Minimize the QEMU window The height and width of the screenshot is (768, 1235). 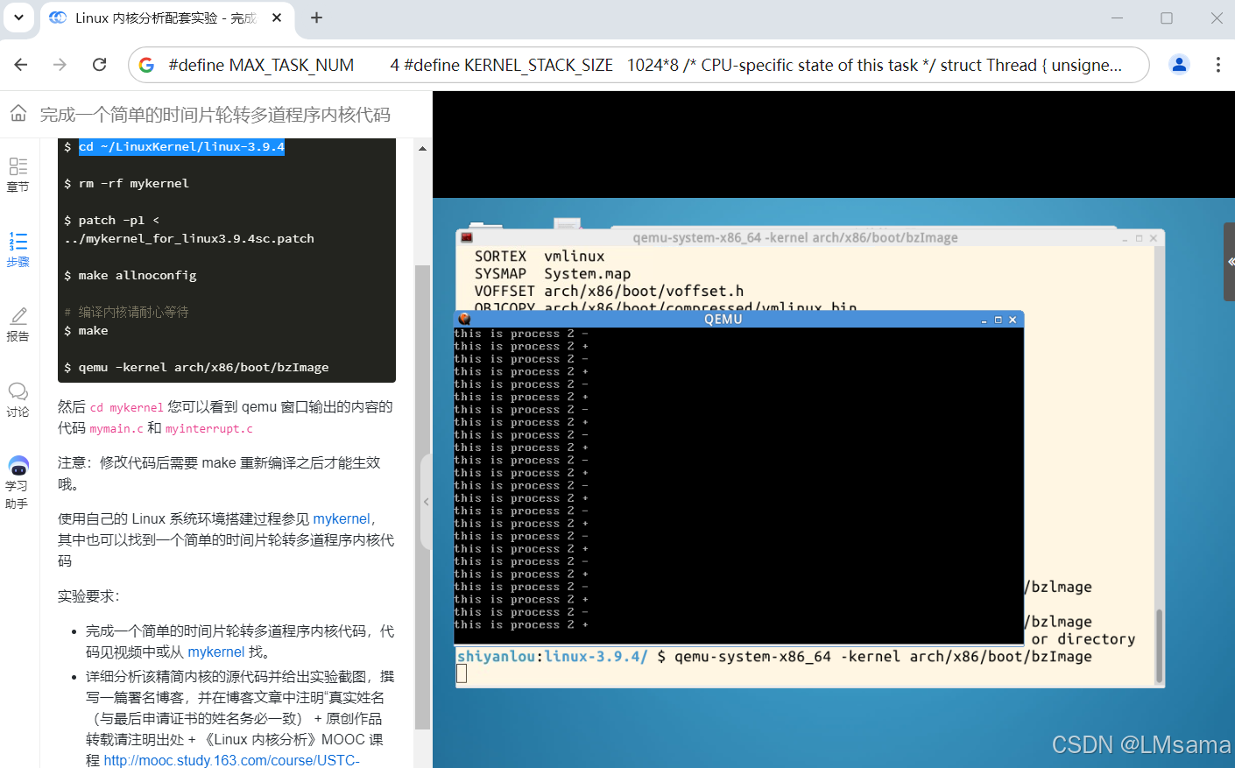pyautogui.click(x=984, y=320)
